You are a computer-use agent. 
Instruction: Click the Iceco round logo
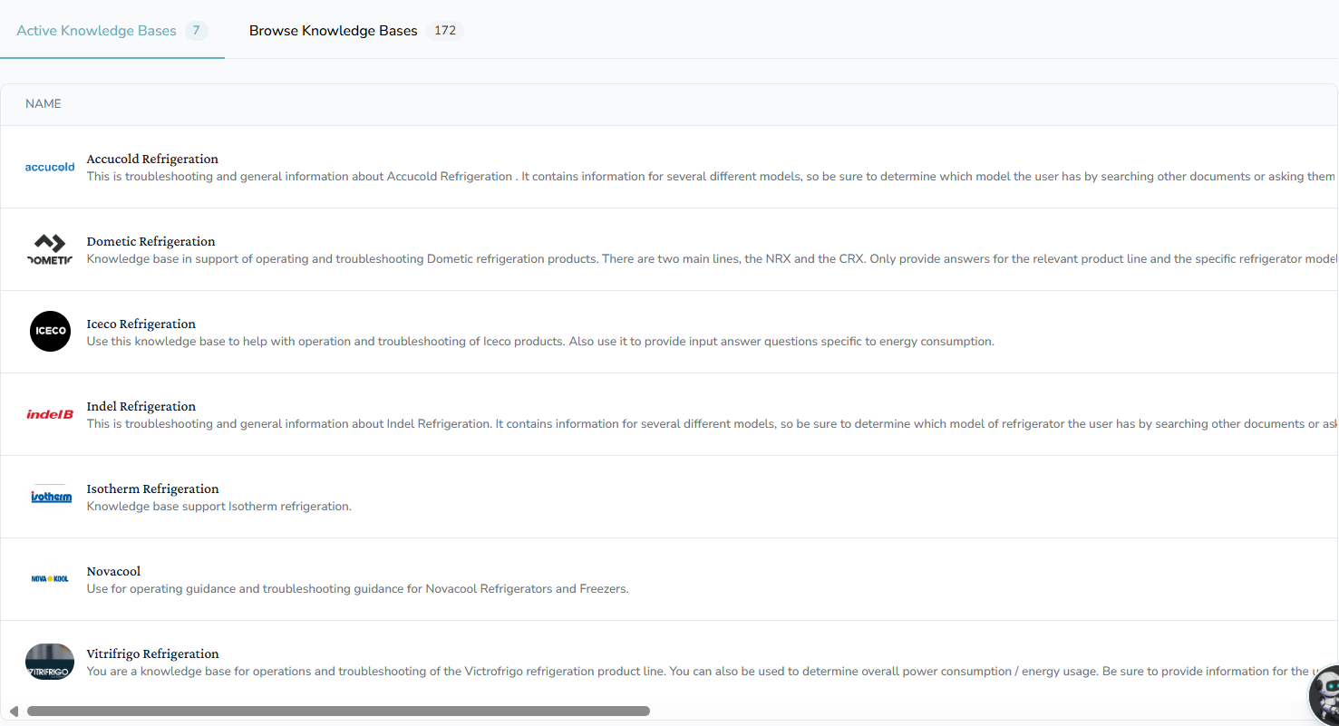(50, 332)
